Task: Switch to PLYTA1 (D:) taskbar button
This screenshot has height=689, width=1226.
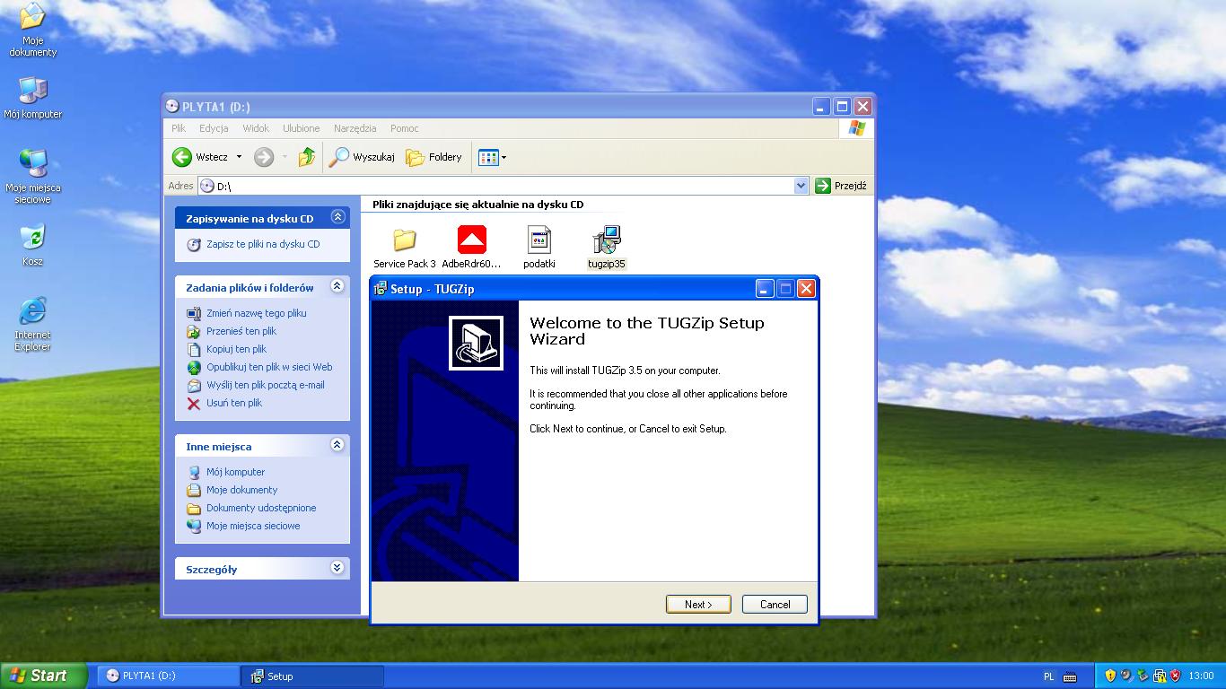Action: 170,676
